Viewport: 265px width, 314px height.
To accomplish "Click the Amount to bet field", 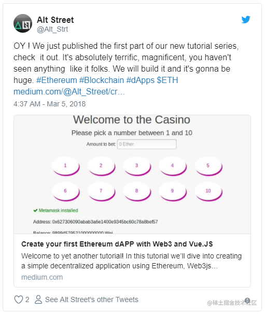I will coord(147,144).
